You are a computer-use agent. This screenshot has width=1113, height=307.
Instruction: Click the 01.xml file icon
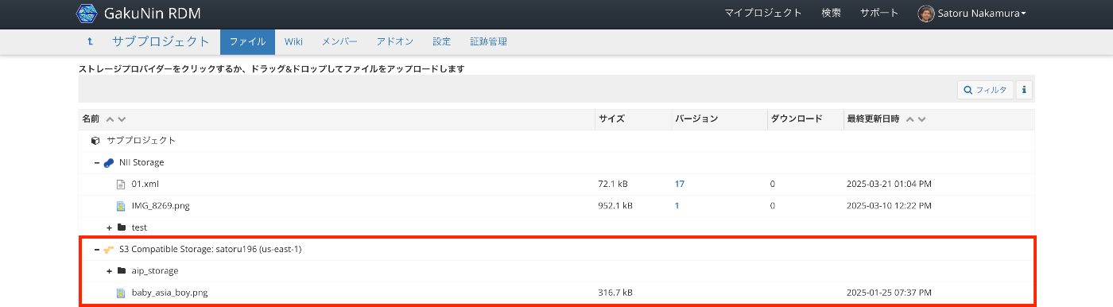pyautogui.click(x=122, y=184)
